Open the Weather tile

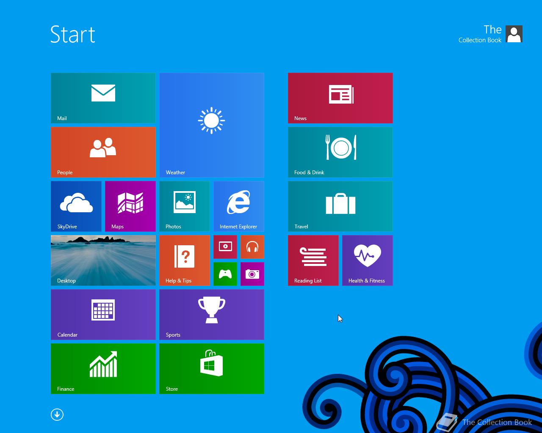click(212, 125)
